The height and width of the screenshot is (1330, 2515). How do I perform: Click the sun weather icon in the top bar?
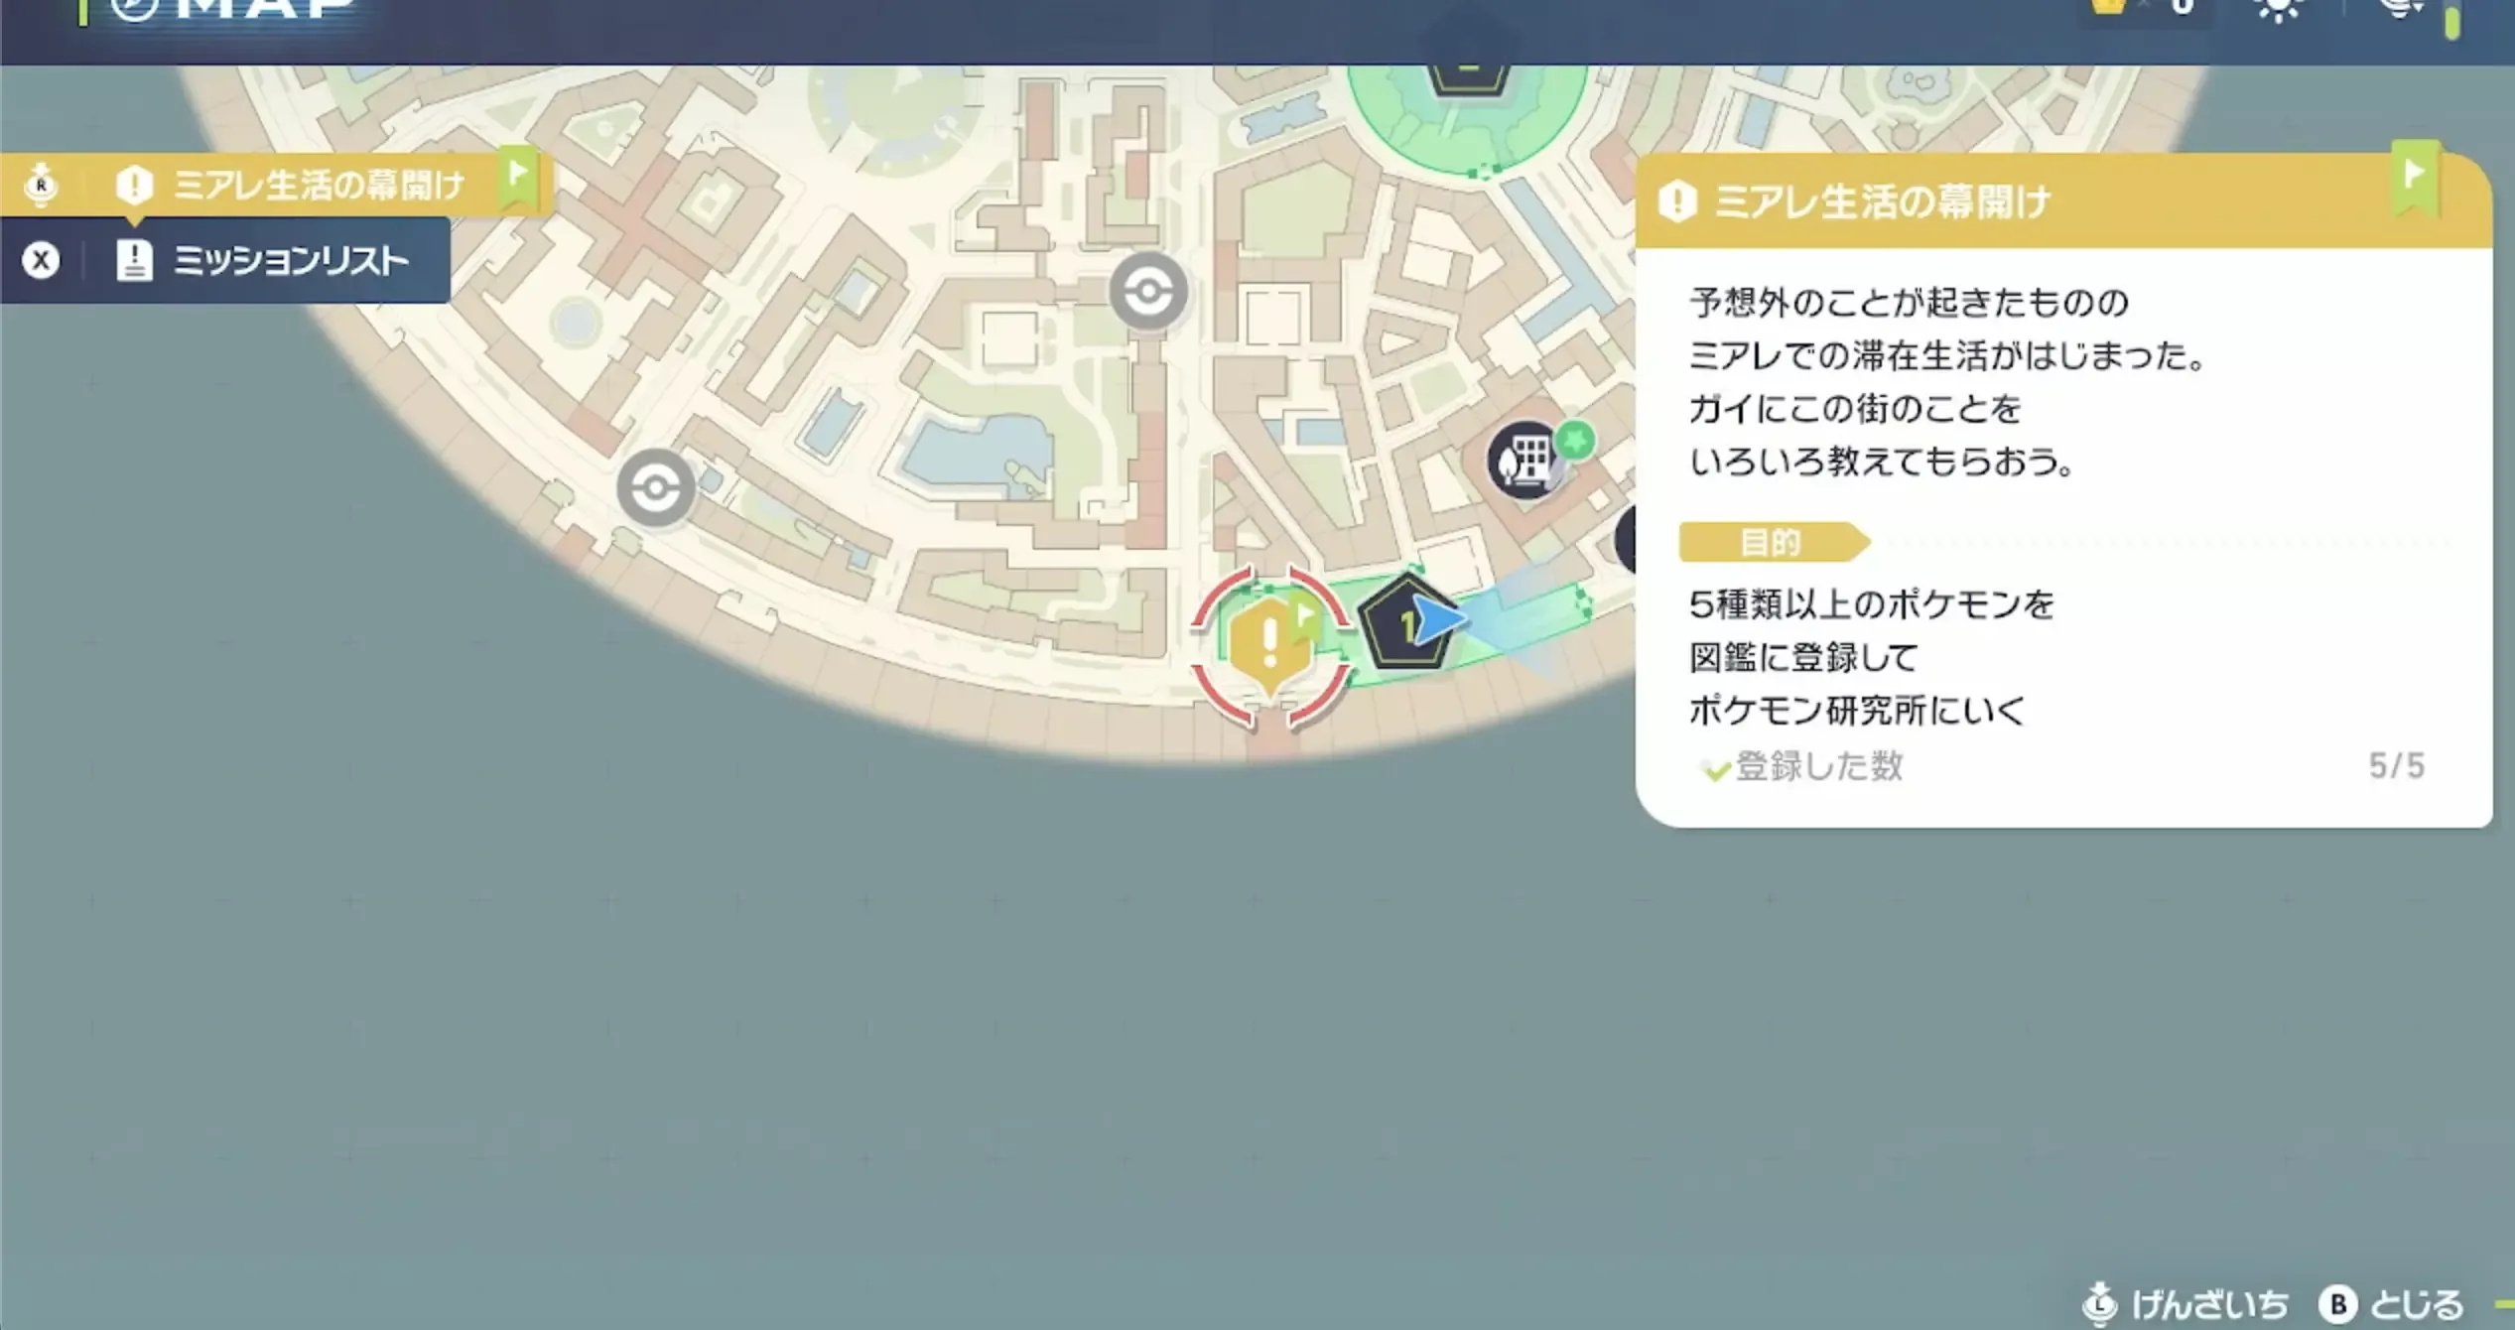pos(2278,10)
